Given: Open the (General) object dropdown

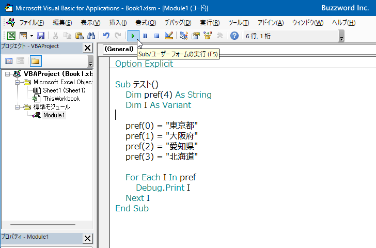Looking at the screenshot, I should (x=119, y=49).
